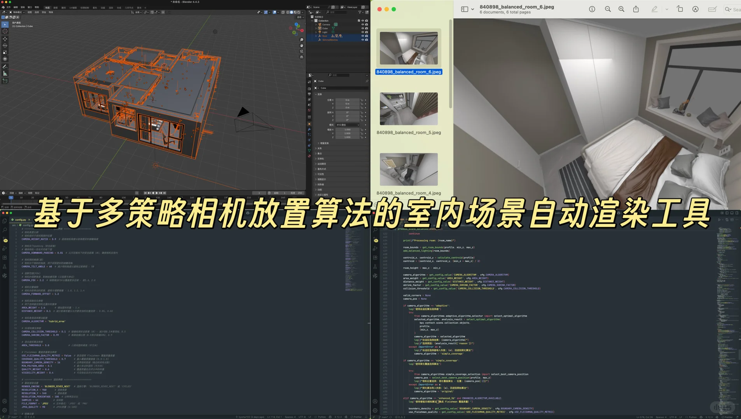
Task: Activate the Cursor tool in the viewport
Action: click(x=5, y=31)
